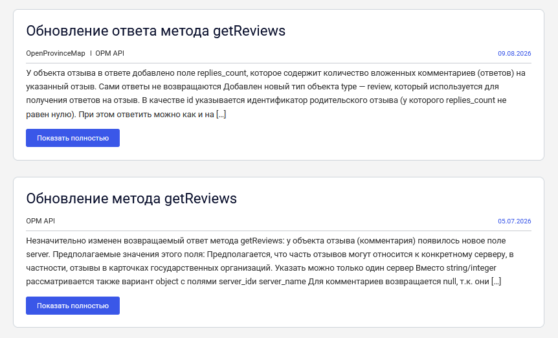The height and width of the screenshot is (338, 558).
Task: Open the post titled "Обновление метода getReviews"
Action: click(131, 199)
